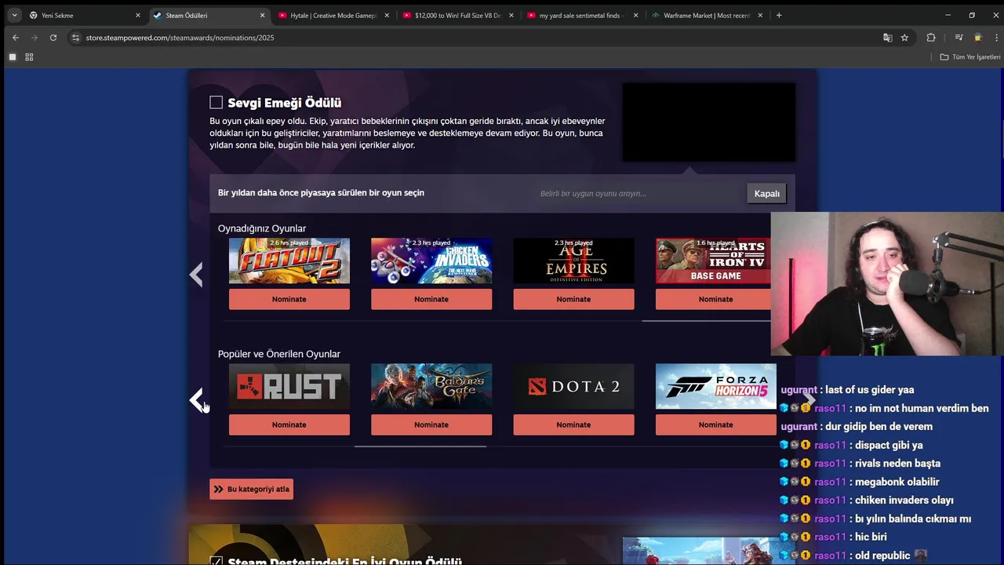The width and height of the screenshot is (1004, 565).
Task: Nominate Baldur's Gate
Action: point(431,425)
